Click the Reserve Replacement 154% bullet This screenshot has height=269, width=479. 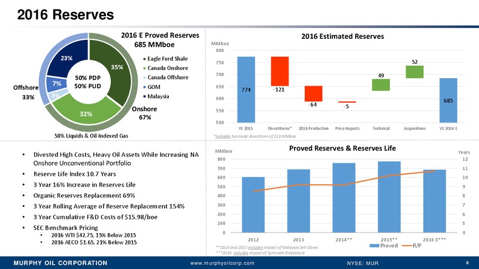109,206
